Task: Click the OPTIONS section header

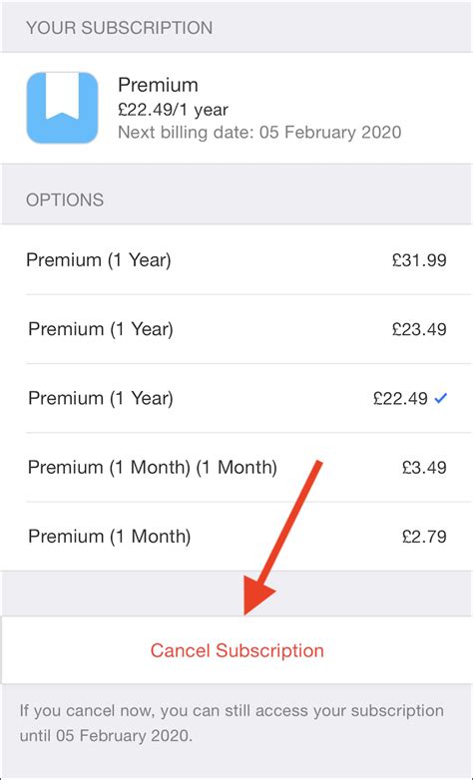Action: (x=65, y=199)
